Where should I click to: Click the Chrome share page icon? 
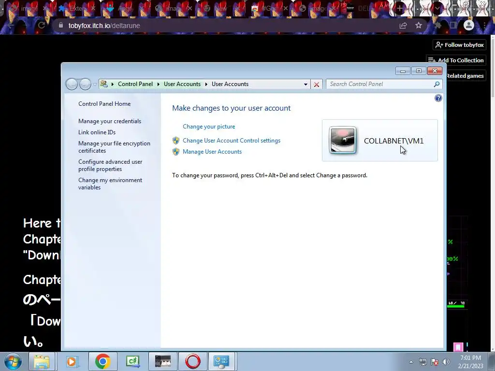(x=403, y=25)
